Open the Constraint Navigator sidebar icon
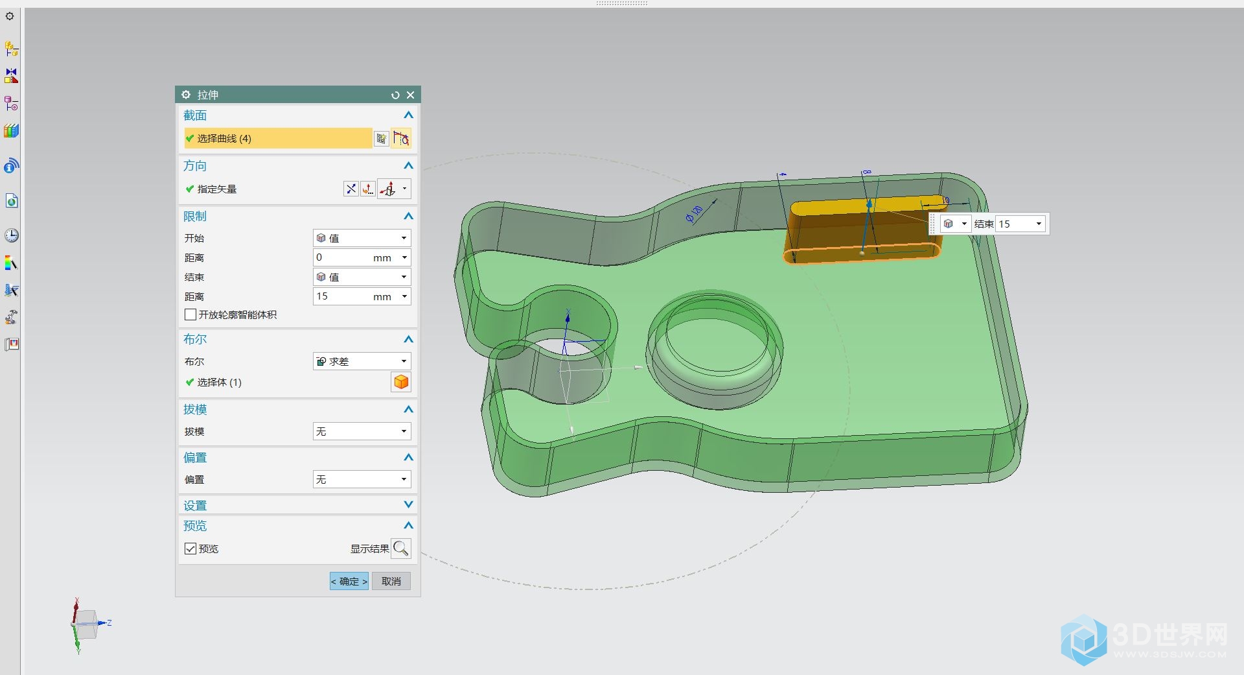The width and height of the screenshot is (1244, 675). click(x=11, y=76)
